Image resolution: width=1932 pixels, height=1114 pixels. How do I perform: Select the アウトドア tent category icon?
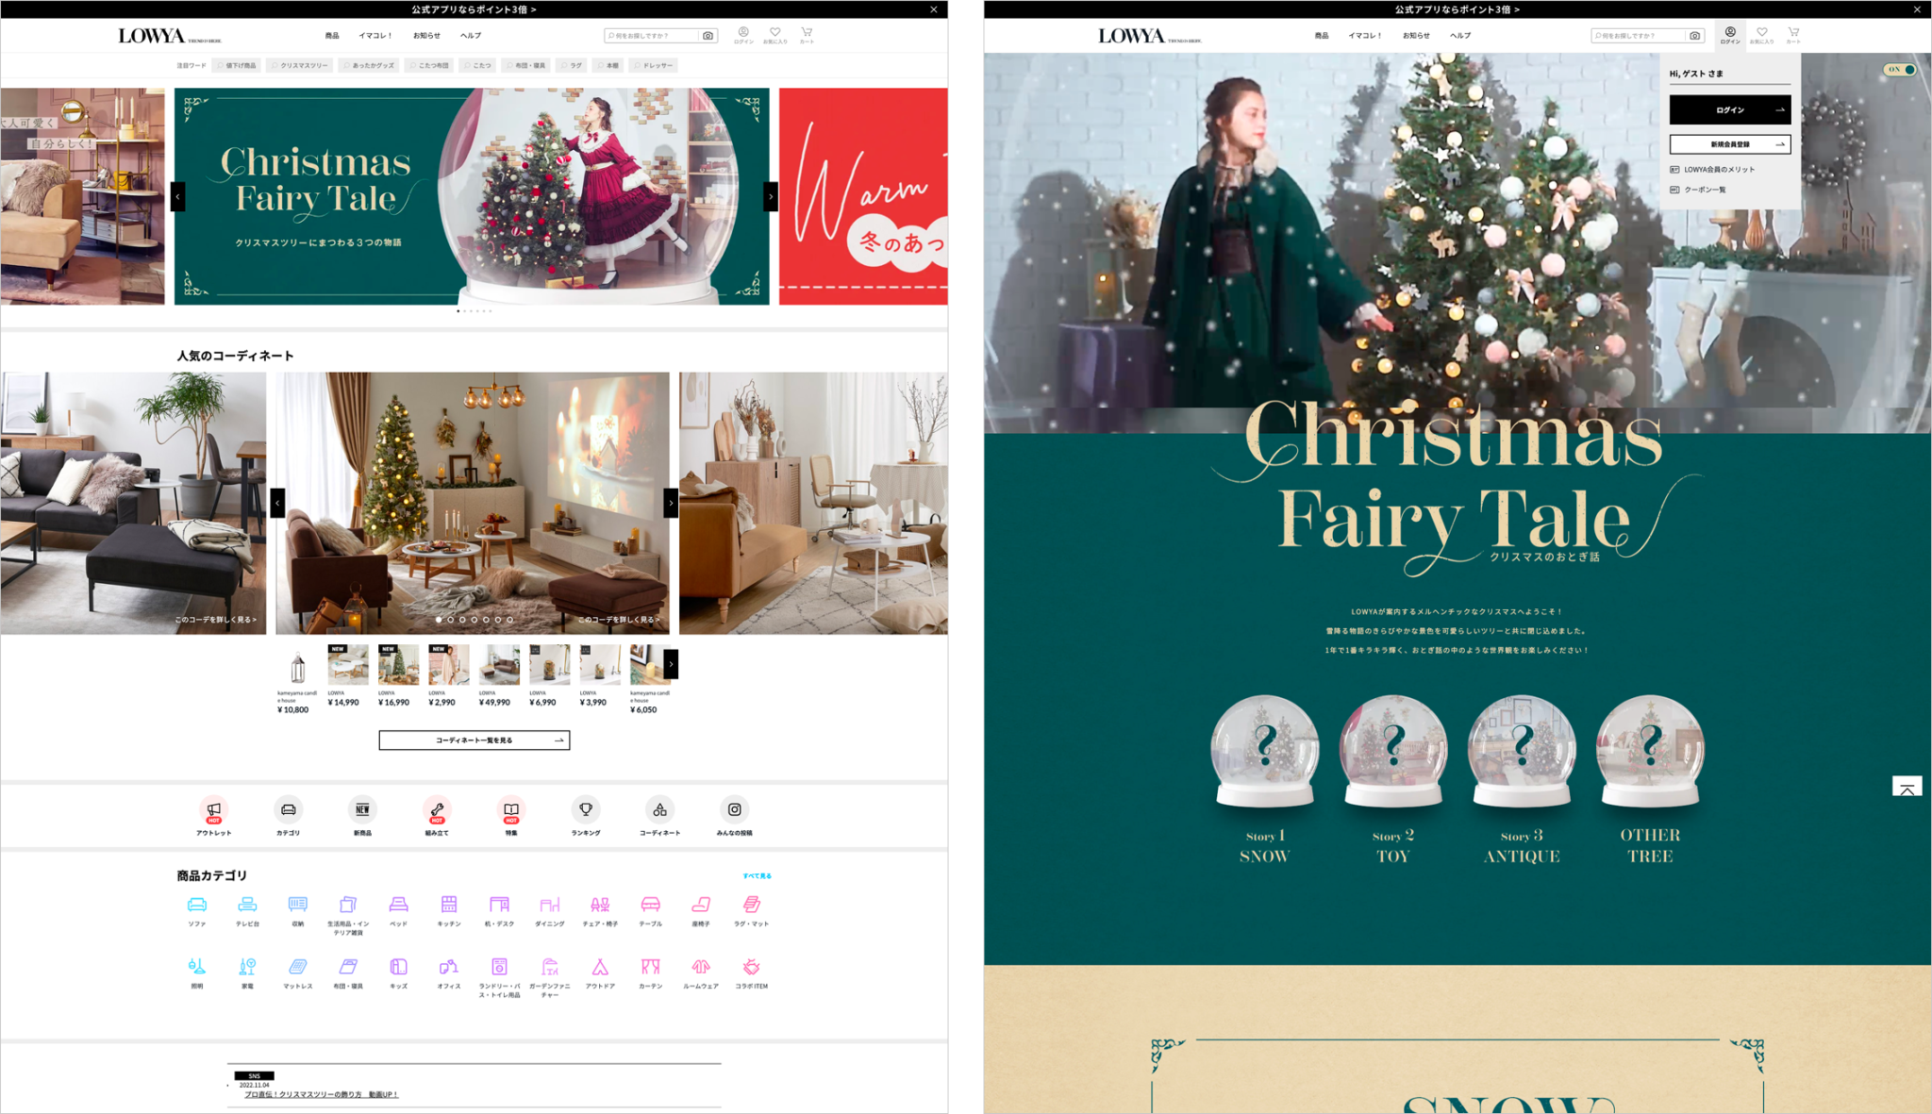pyautogui.click(x=599, y=967)
